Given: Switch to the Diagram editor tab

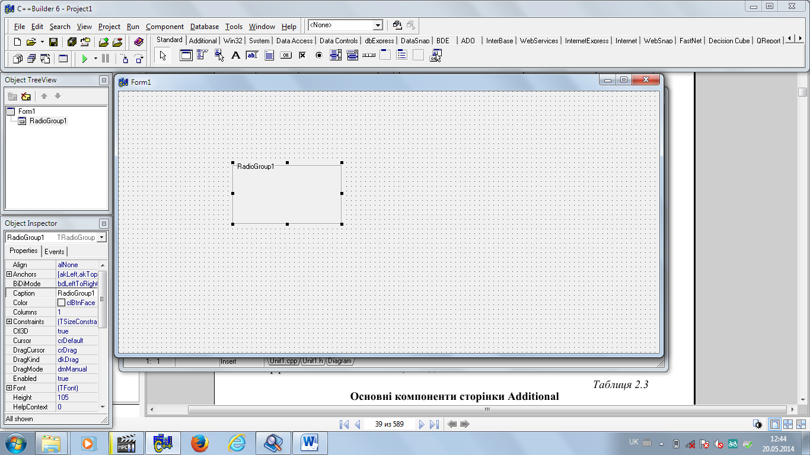Looking at the screenshot, I should [340, 361].
